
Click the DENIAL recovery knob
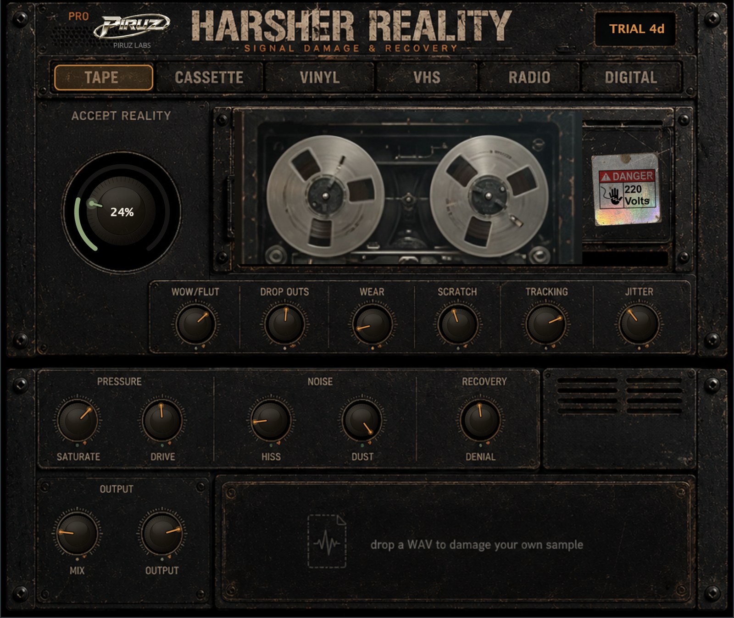point(480,420)
